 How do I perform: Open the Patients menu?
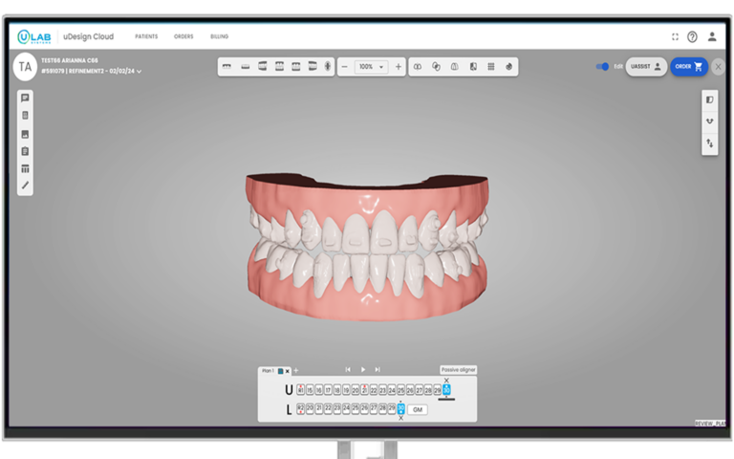click(x=146, y=36)
